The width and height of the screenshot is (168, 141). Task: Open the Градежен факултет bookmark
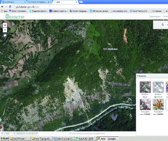point(38,11)
